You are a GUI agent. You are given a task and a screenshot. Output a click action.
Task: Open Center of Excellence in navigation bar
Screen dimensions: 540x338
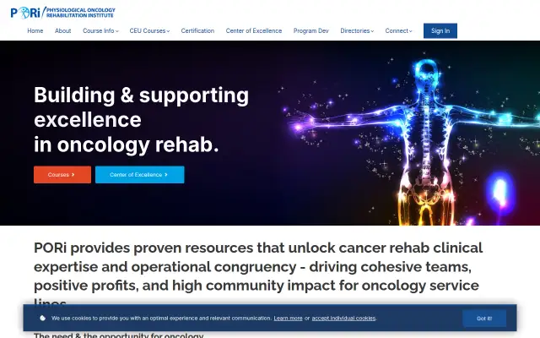pos(254,30)
